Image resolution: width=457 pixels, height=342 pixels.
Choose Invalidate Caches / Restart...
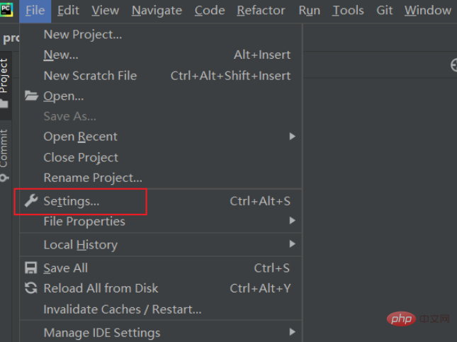pos(122,309)
